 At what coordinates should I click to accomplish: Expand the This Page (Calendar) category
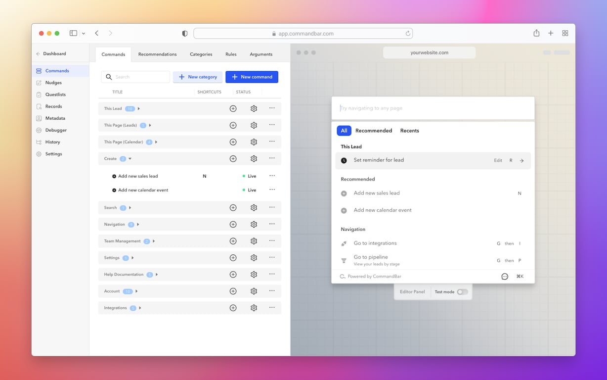pos(156,142)
